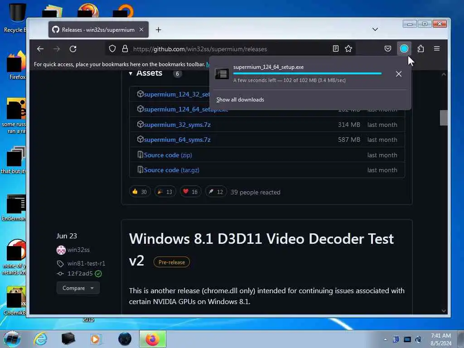Click the thumbs up reaction with 30
The height and width of the screenshot is (348, 464).
140,192
